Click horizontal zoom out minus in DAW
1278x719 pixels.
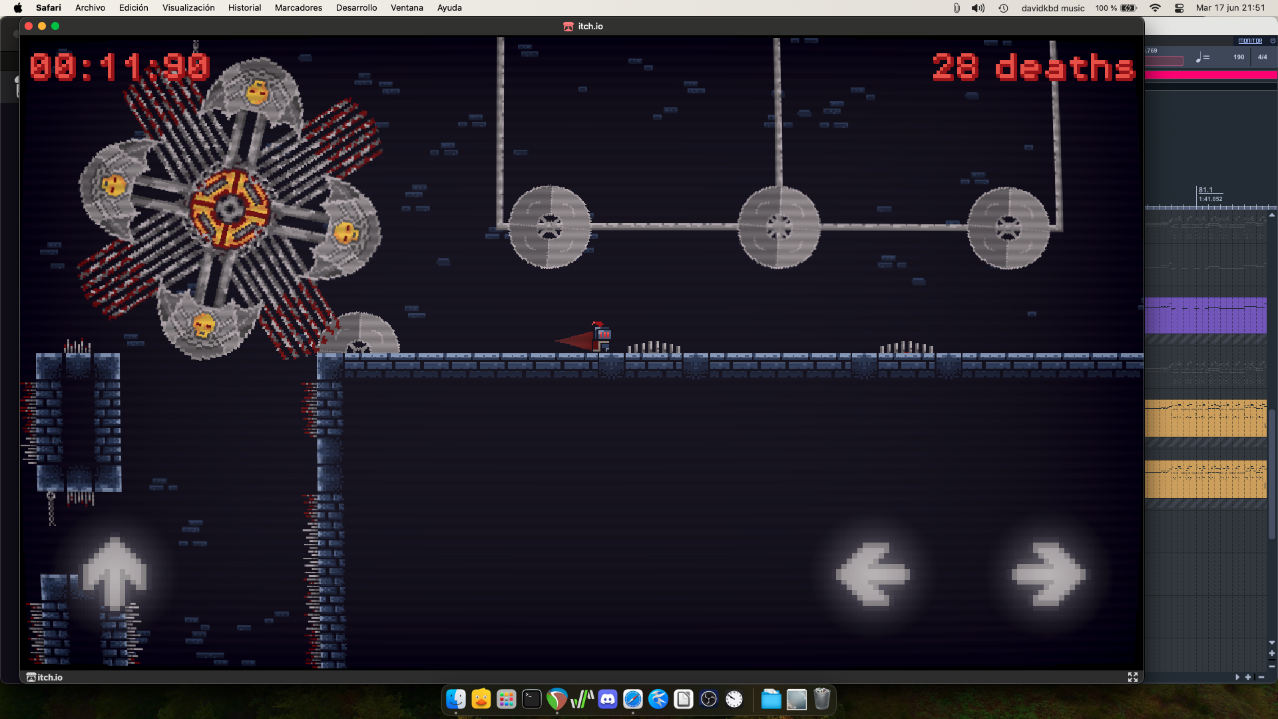pyautogui.click(x=1261, y=677)
